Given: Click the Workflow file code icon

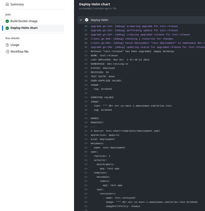Looking at the screenshot, I should pyautogui.click(x=7, y=52).
